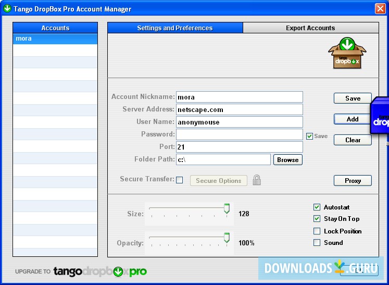This screenshot has width=389, height=285.
Task: Enable the Secure Transfer checkbox
Action: point(179,180)
